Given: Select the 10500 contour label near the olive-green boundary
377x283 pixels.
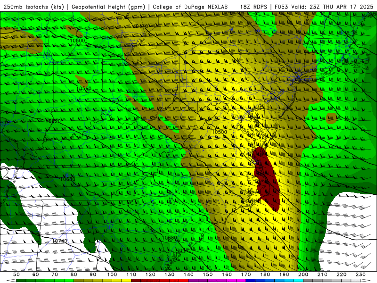Looking at the screenshot, I should (x=77, y=41).
